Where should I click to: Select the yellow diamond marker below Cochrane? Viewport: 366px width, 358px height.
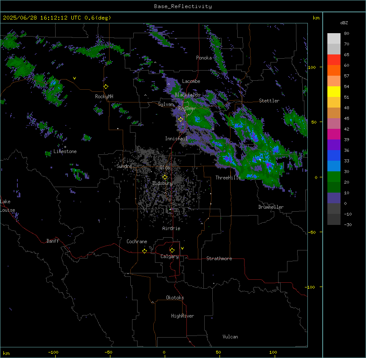point(144,251)
